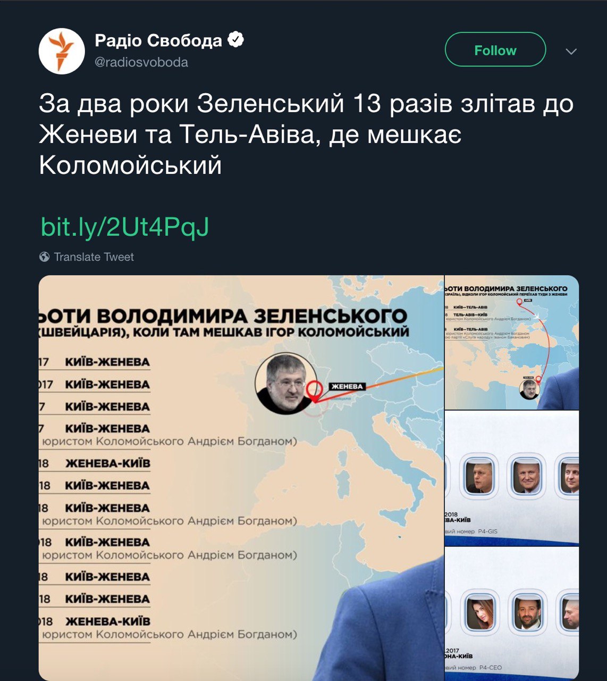607x681 pixels.
Task: Click the verified badge next to Радіо Свобода
Action: coord(235,40)
